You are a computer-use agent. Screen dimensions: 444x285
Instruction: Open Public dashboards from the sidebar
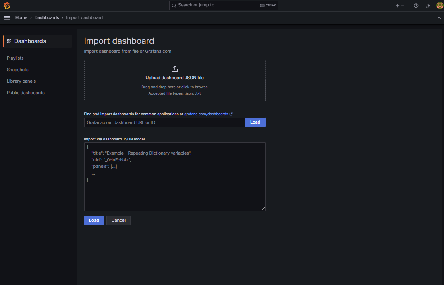[25, 93]
